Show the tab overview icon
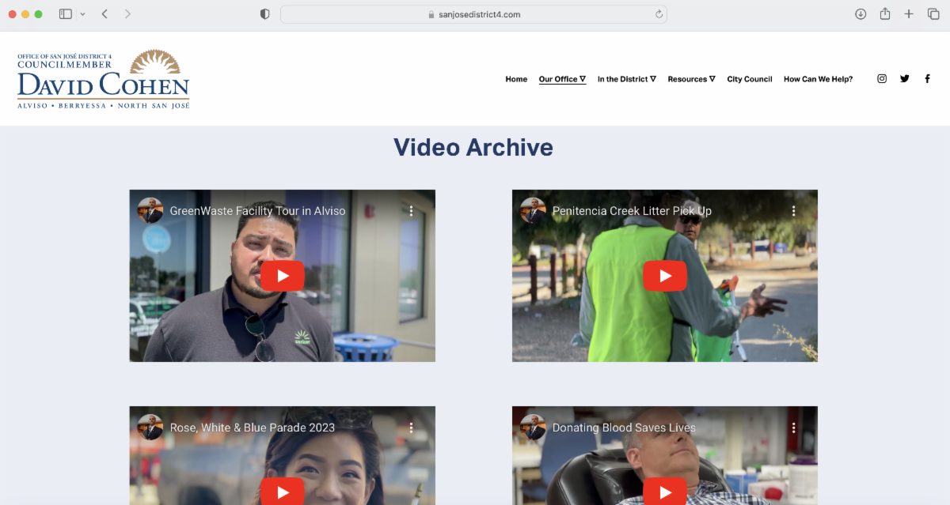950x505 pixels. pos(933,14)
